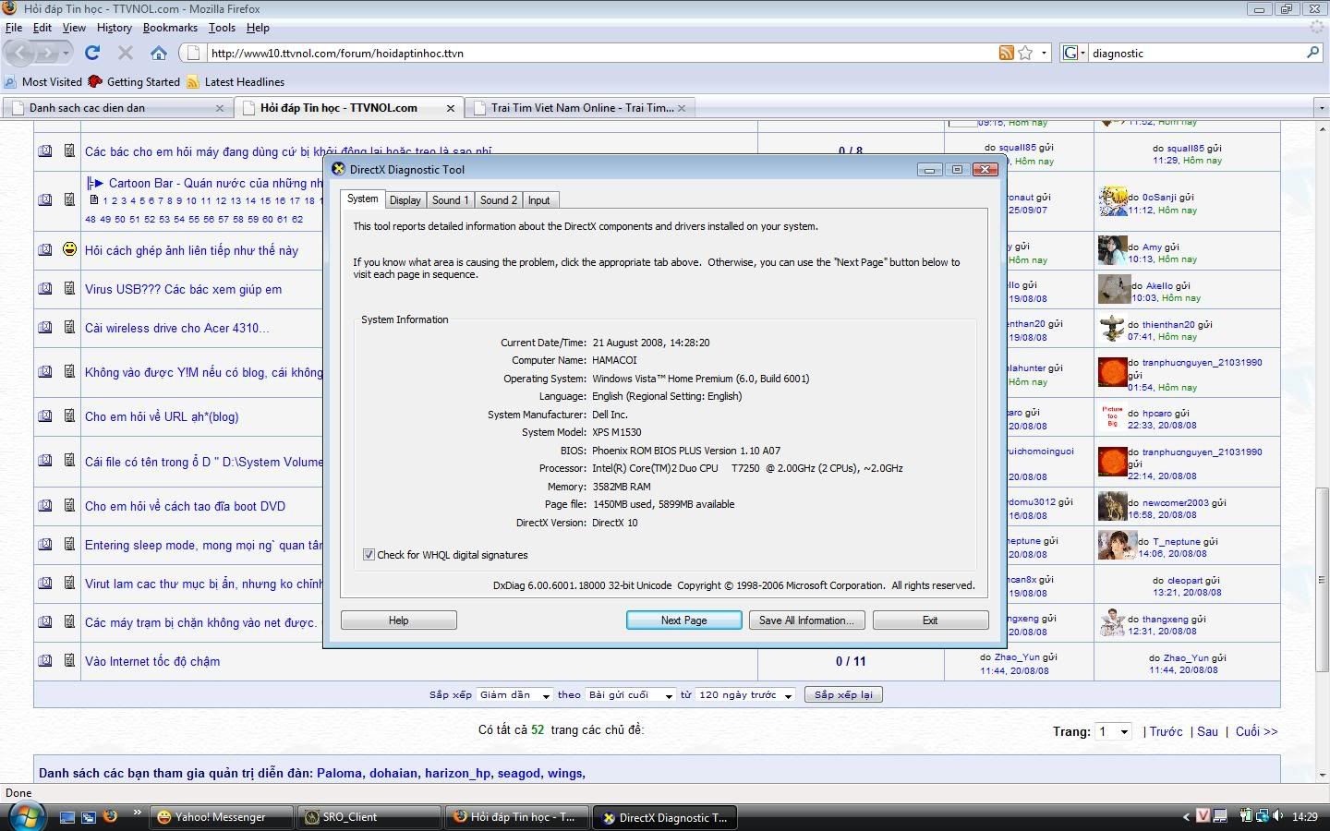1330x831 pixels.
Task: Open the 120 ngày trước time range dropdown
Action: pyautogui.click(x=746, y=695)
